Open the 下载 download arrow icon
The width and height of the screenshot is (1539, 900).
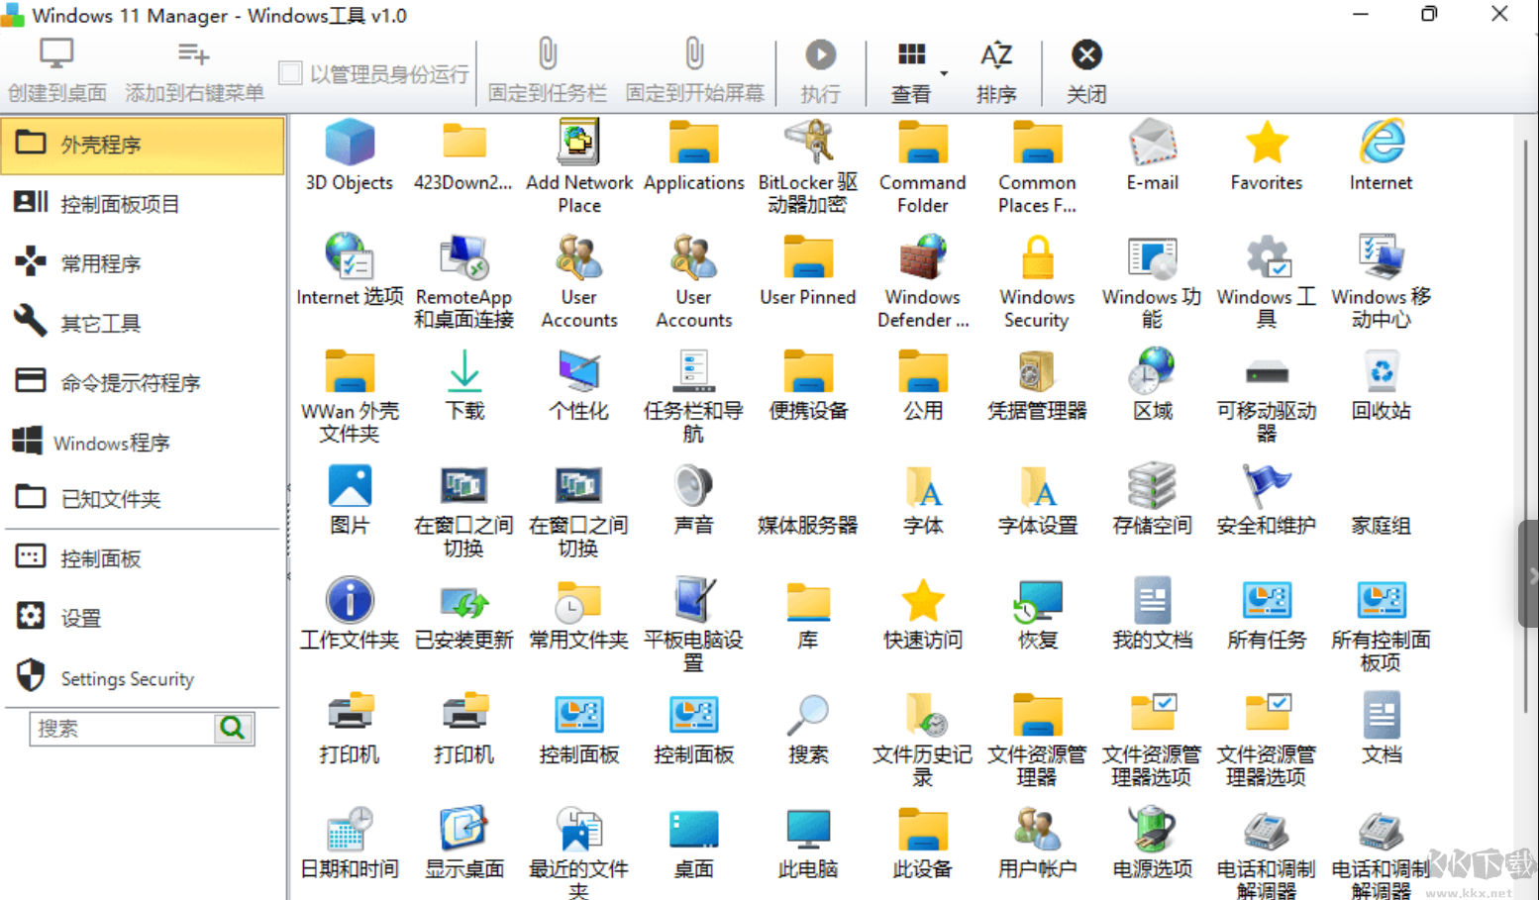pos(464,371)
